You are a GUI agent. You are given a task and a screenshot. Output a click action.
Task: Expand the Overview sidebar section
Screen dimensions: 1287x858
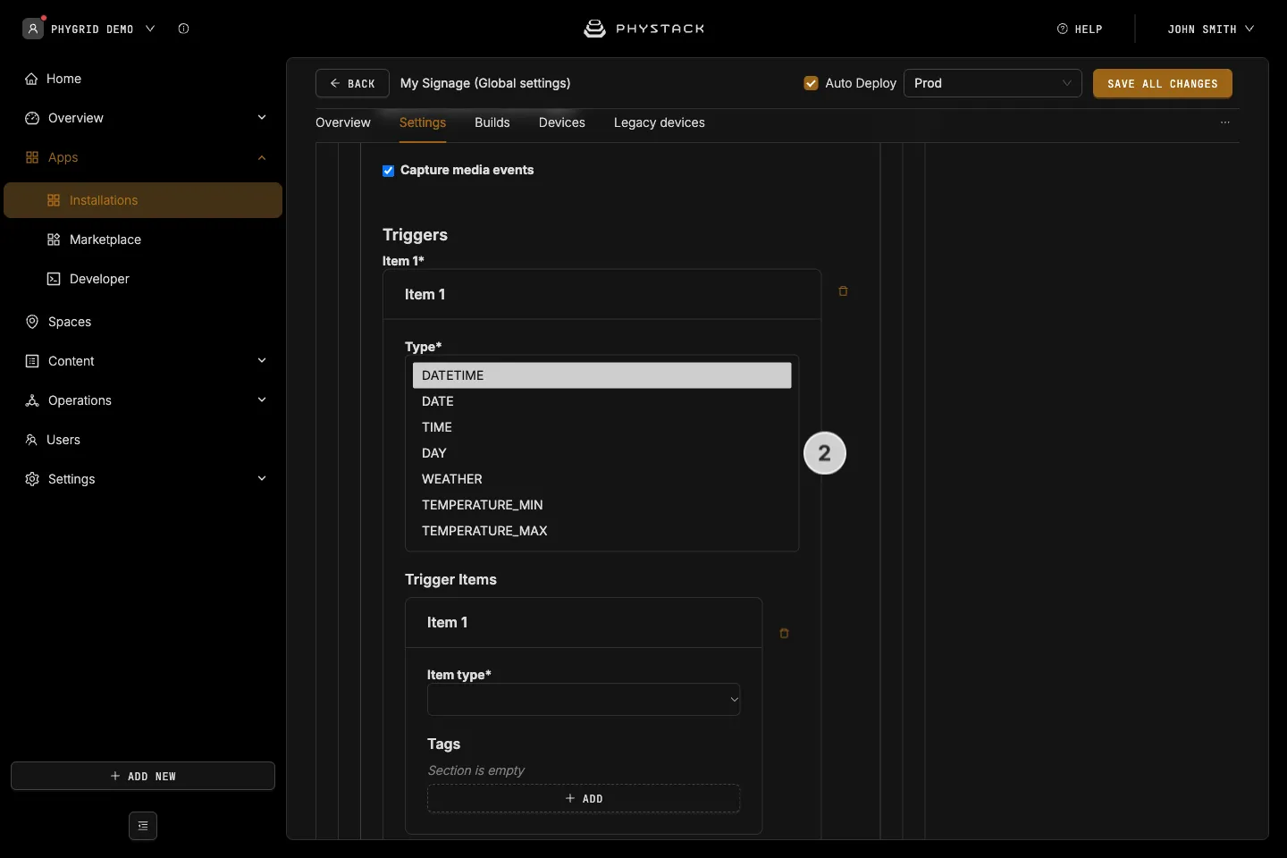coord(262,118)
